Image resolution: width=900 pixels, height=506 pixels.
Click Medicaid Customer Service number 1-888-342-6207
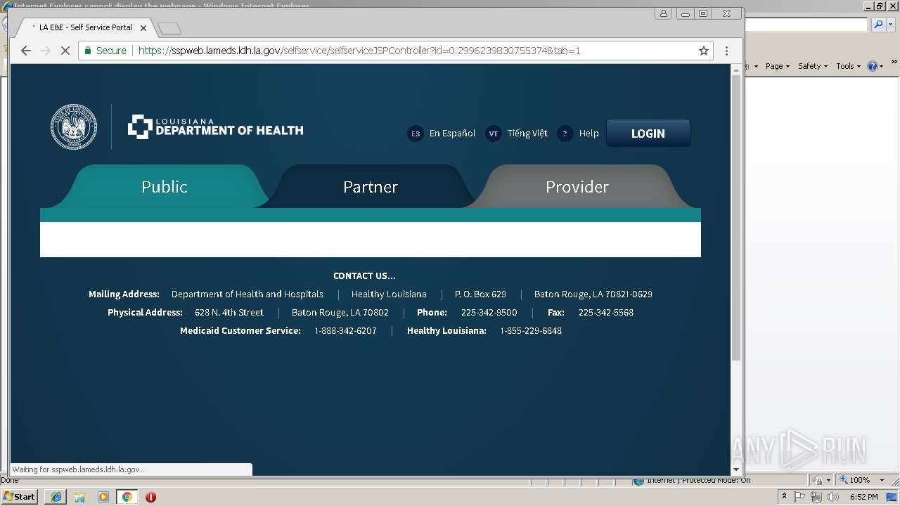pos(345,331)
